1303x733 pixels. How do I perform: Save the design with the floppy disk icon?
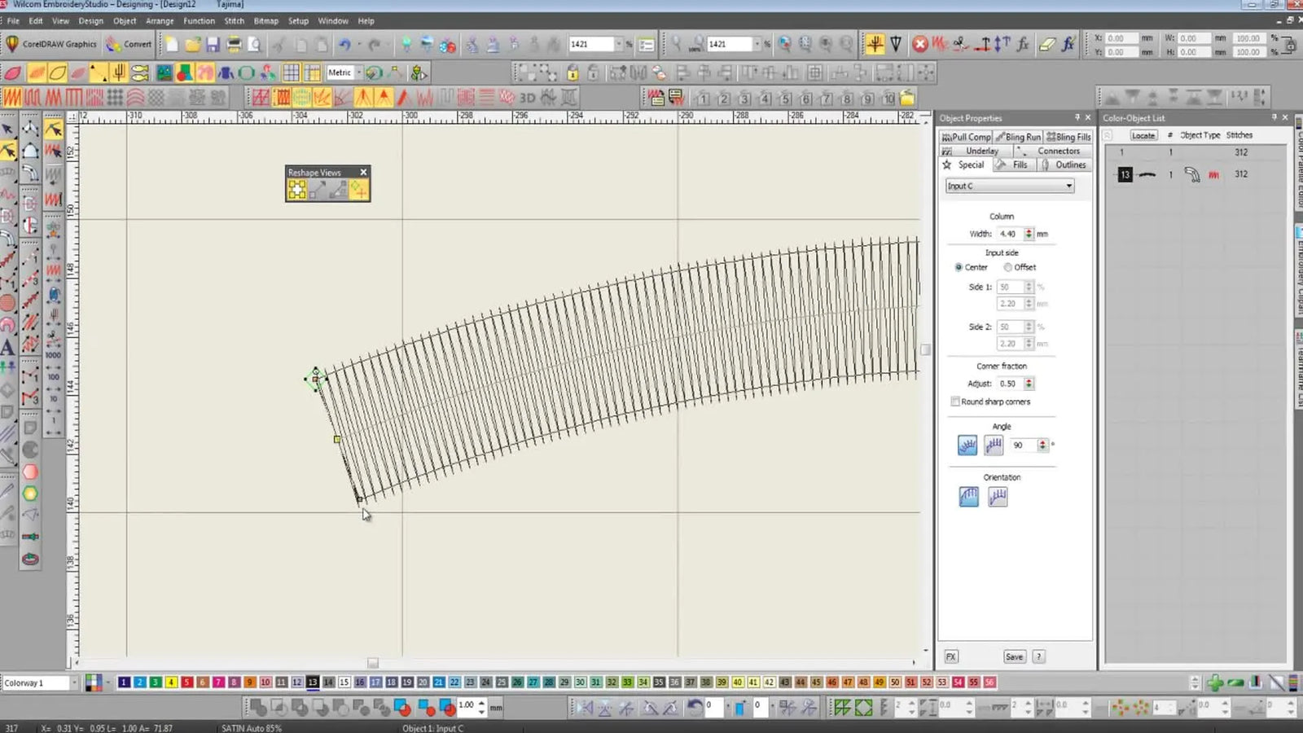coord(213,44)
